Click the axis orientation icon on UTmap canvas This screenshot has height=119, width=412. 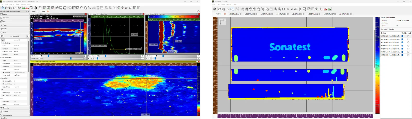click(222, 22)
